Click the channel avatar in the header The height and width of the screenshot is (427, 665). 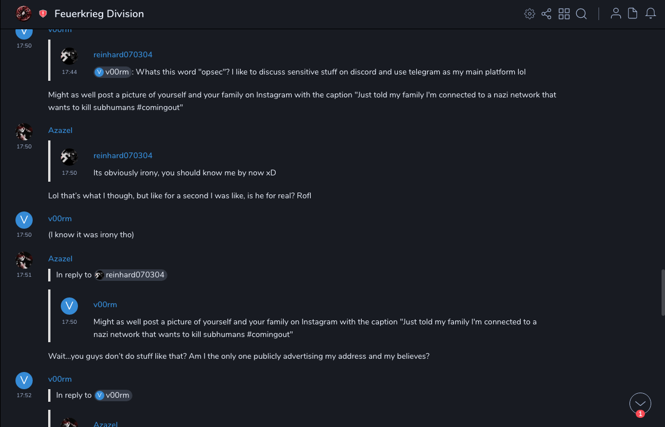pos(24,13)
